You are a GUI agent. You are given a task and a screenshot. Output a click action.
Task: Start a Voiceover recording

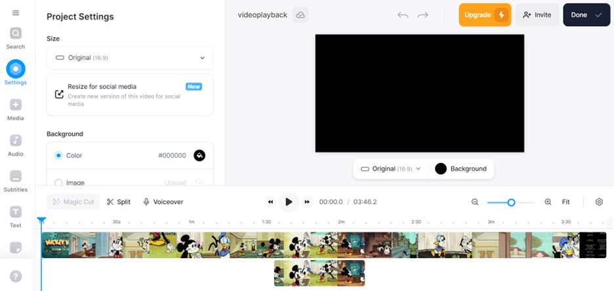point(163,202)
